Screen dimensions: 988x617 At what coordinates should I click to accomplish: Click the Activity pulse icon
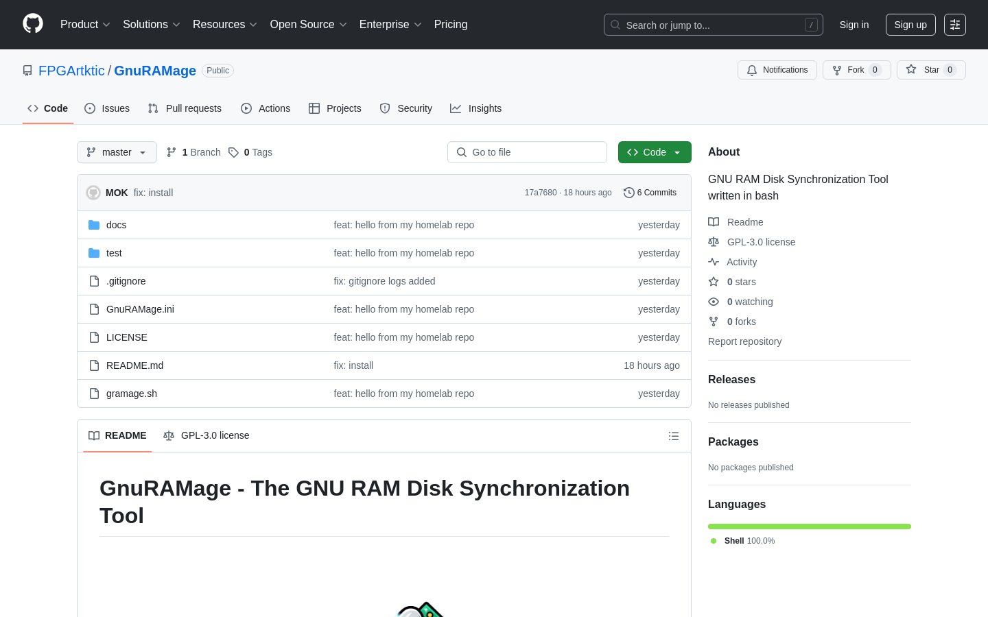point(714,262)
